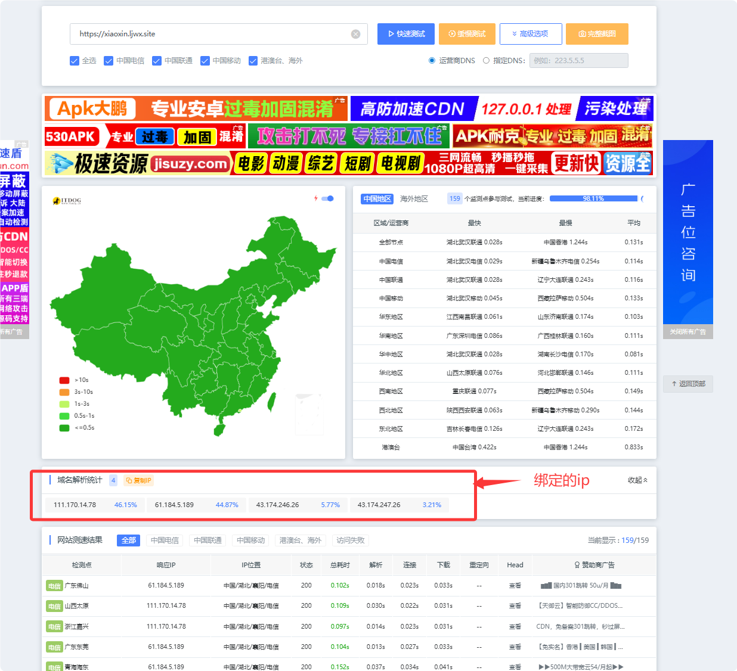Screen dimensions: 737x671
Task: Clear the URL field with the X icon
Action: click(355, 34)
